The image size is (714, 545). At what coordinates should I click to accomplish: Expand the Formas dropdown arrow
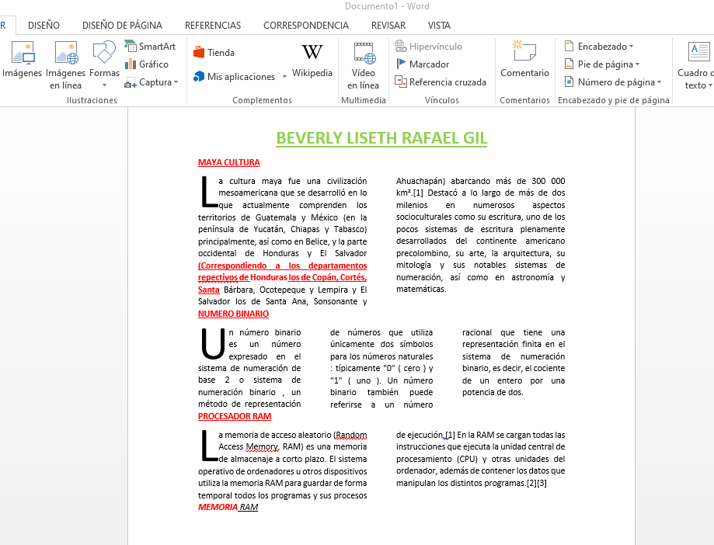104,85
